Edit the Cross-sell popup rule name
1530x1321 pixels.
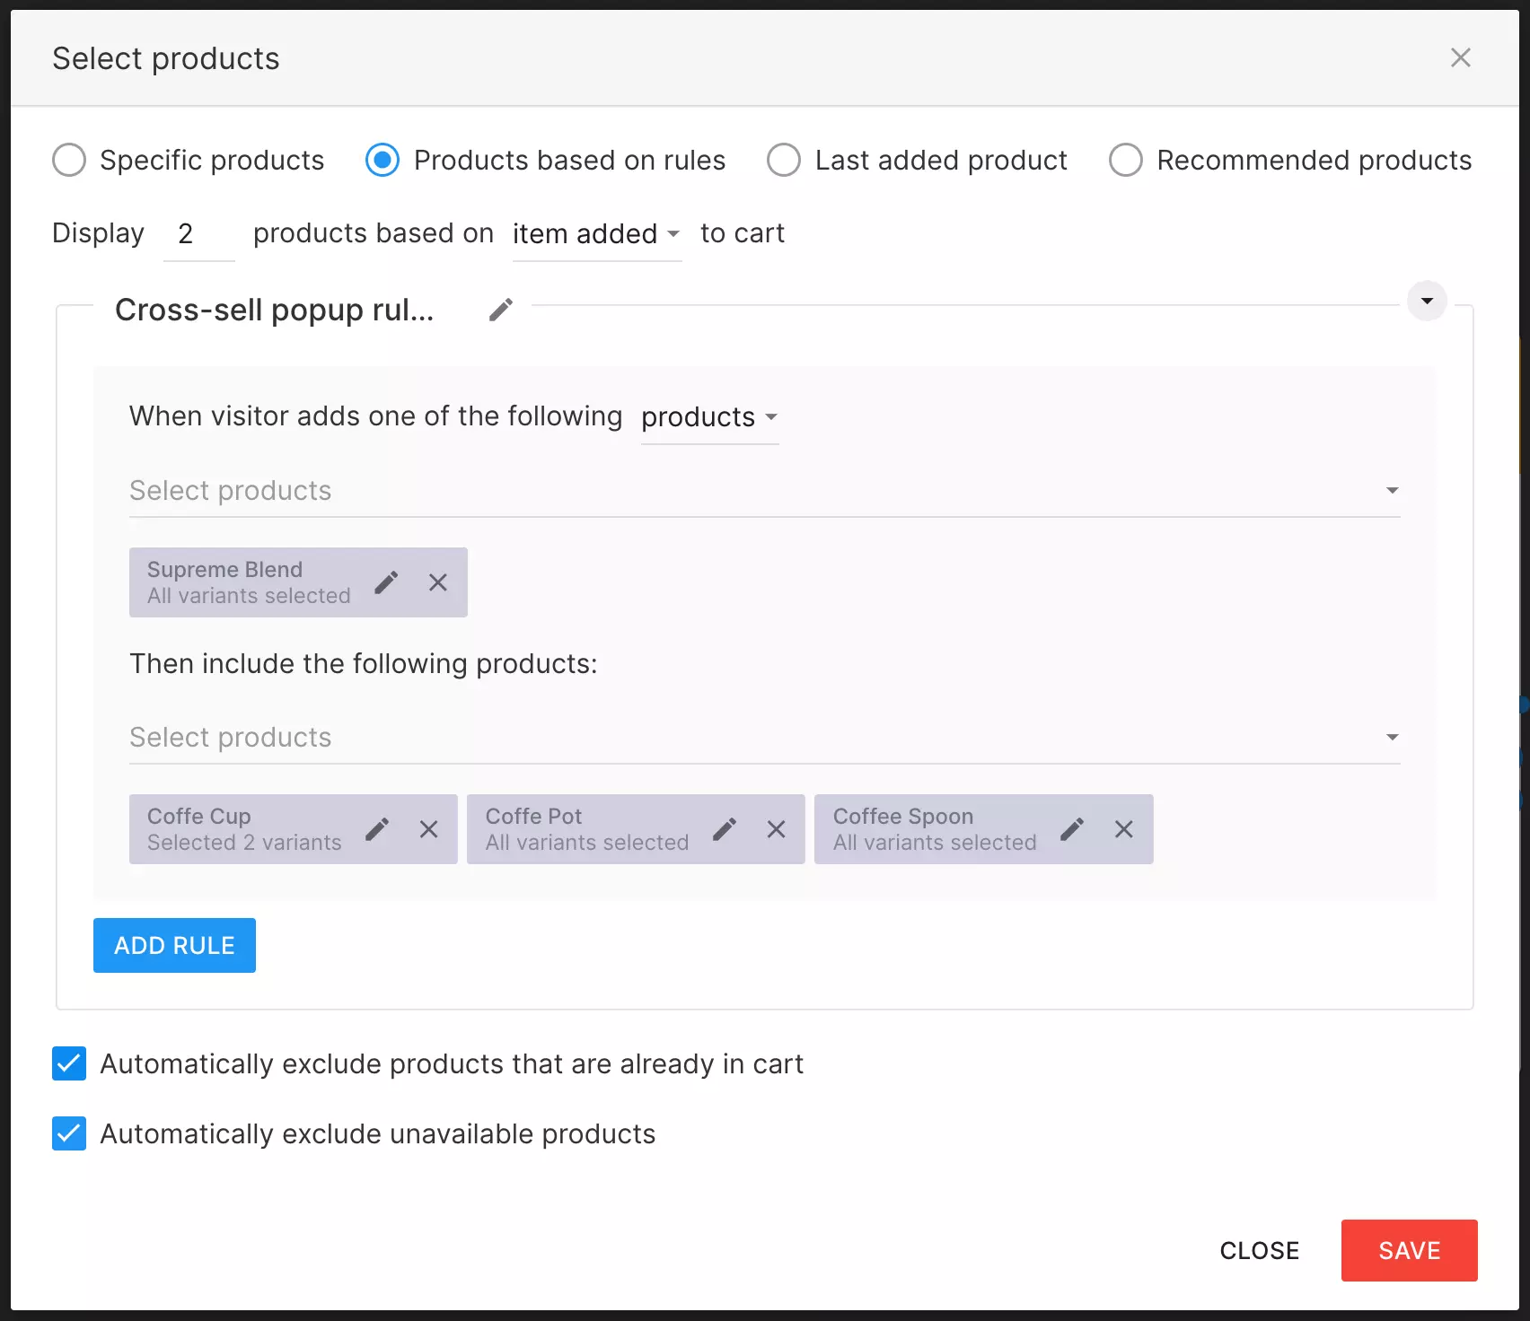point(500,310)
